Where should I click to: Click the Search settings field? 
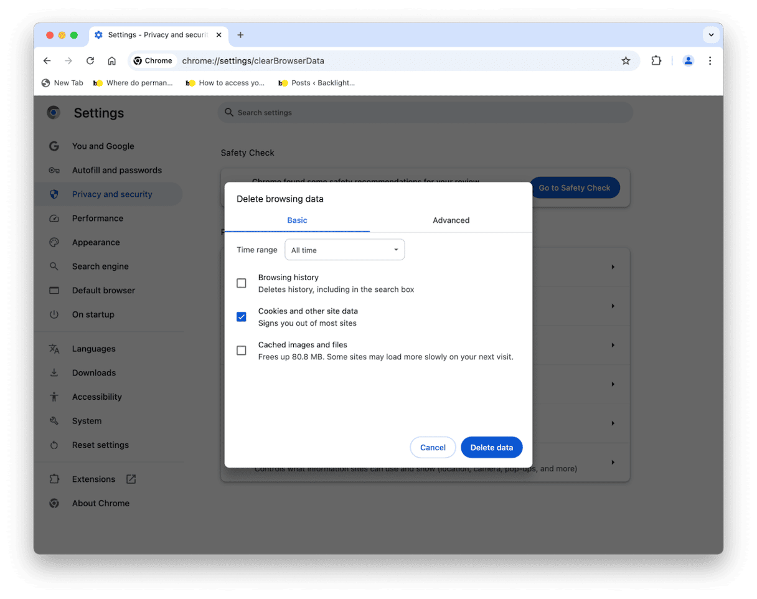tap(425, 113)
